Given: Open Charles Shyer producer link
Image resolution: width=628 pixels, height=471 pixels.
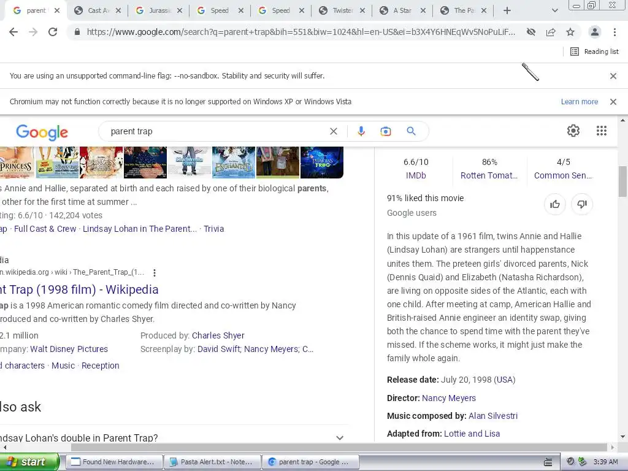Looking at the screenshot, I should 218,335.
